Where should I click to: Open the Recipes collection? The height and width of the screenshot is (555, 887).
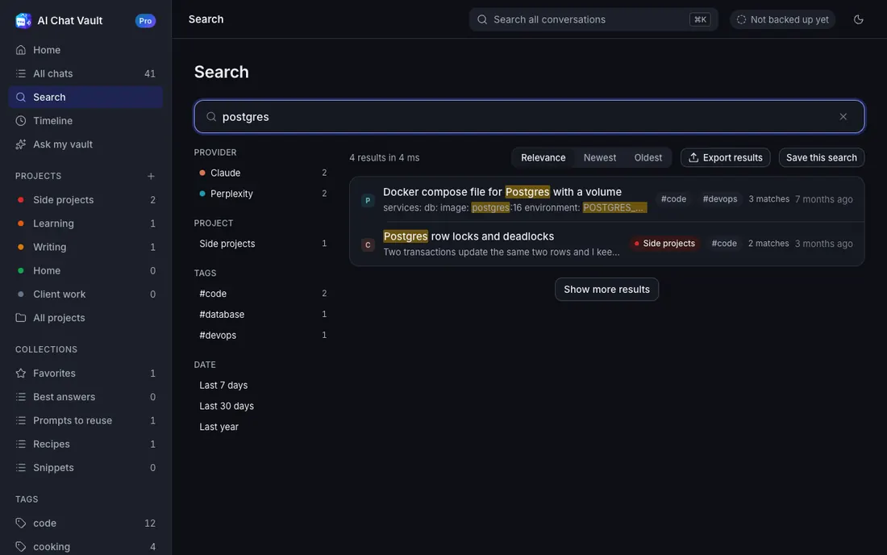click(x=85, y=444)
